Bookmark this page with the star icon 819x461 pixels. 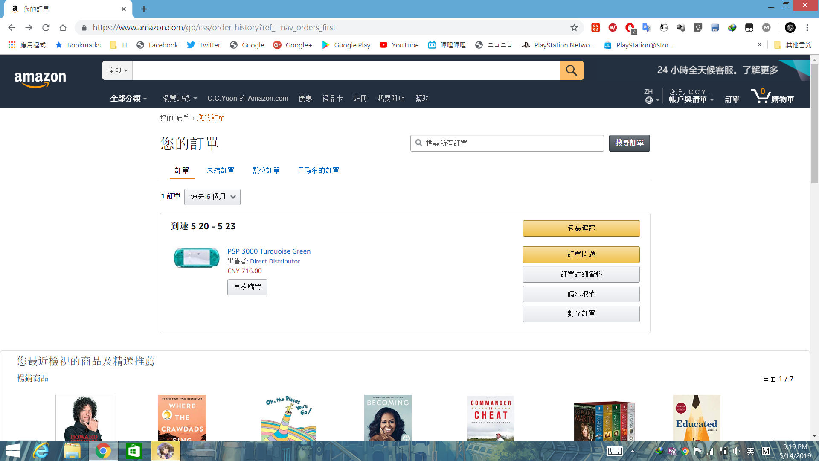point(574,28)
